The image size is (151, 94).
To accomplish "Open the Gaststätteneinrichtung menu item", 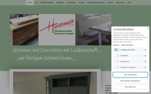I will 96,3.
